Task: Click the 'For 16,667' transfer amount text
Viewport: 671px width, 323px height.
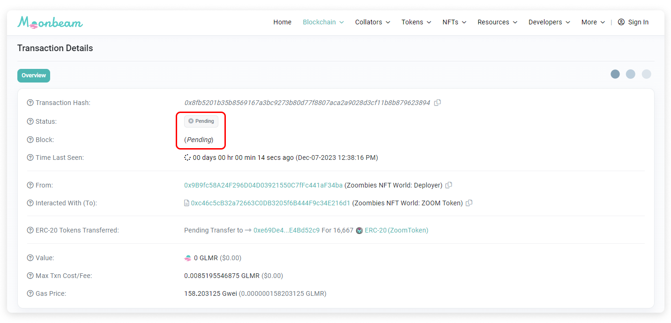Action: pyautogui.click(x=338, y=230)
